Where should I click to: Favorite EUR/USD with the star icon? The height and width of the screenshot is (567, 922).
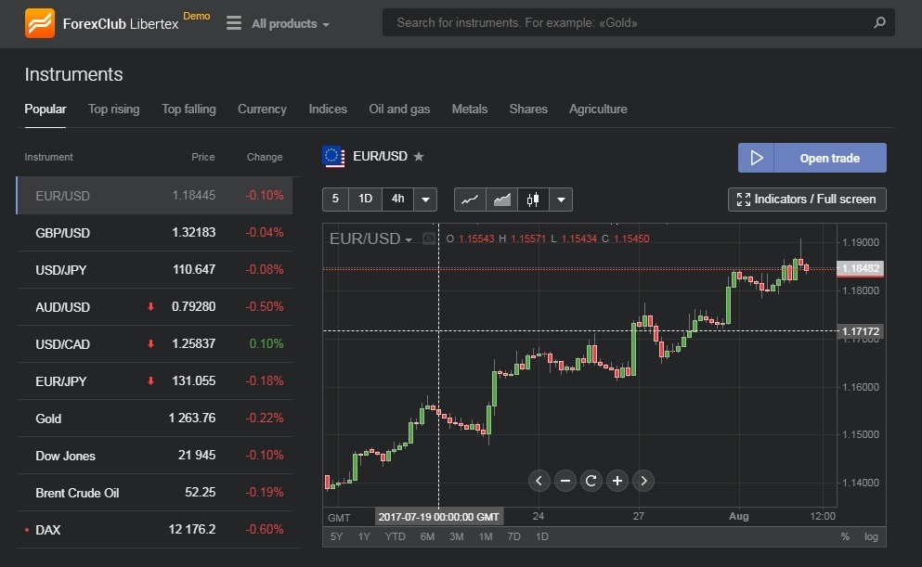pyautogui.click(x=419, y=156)
